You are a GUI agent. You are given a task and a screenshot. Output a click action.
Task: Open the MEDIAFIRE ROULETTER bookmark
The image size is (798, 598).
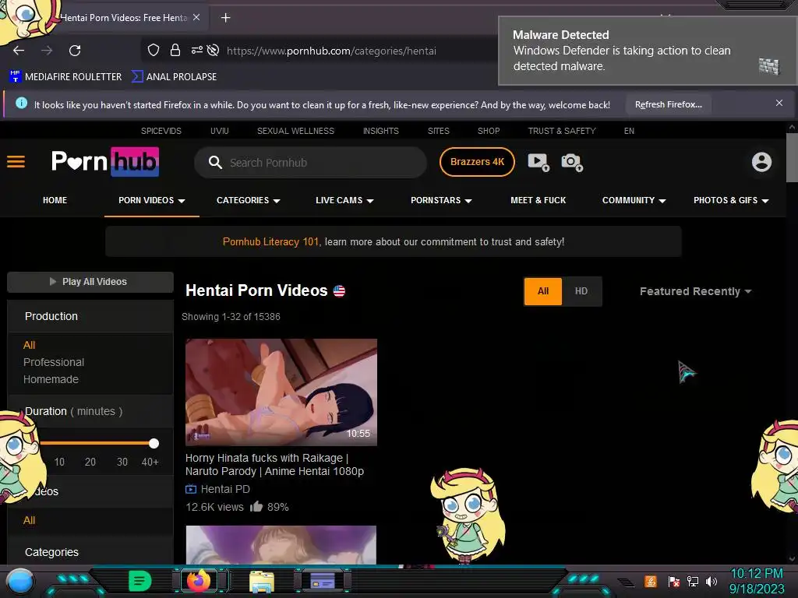[x=65, y=77]
